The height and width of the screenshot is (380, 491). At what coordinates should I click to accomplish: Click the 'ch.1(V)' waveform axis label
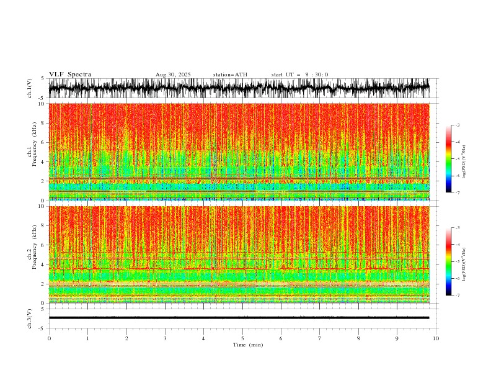point(30,88)
